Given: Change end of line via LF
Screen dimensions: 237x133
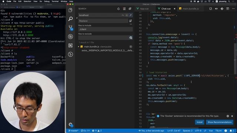Looking at the screenshot, I should tap(205, 130).
